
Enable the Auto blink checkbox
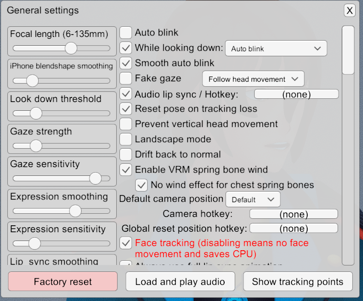(x=125, y=32)
